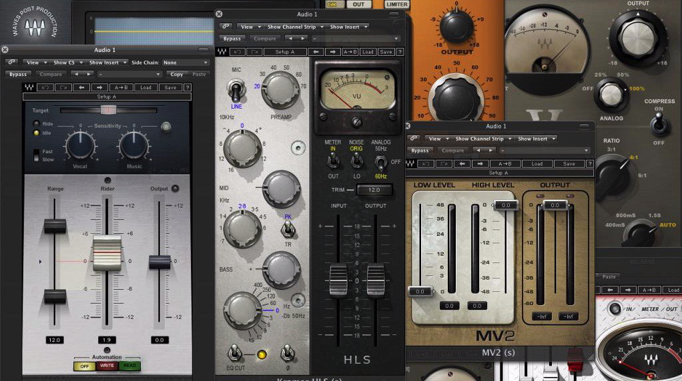Click the TRIM 12.0 value field
682x381 pixels.
(374, 190)
